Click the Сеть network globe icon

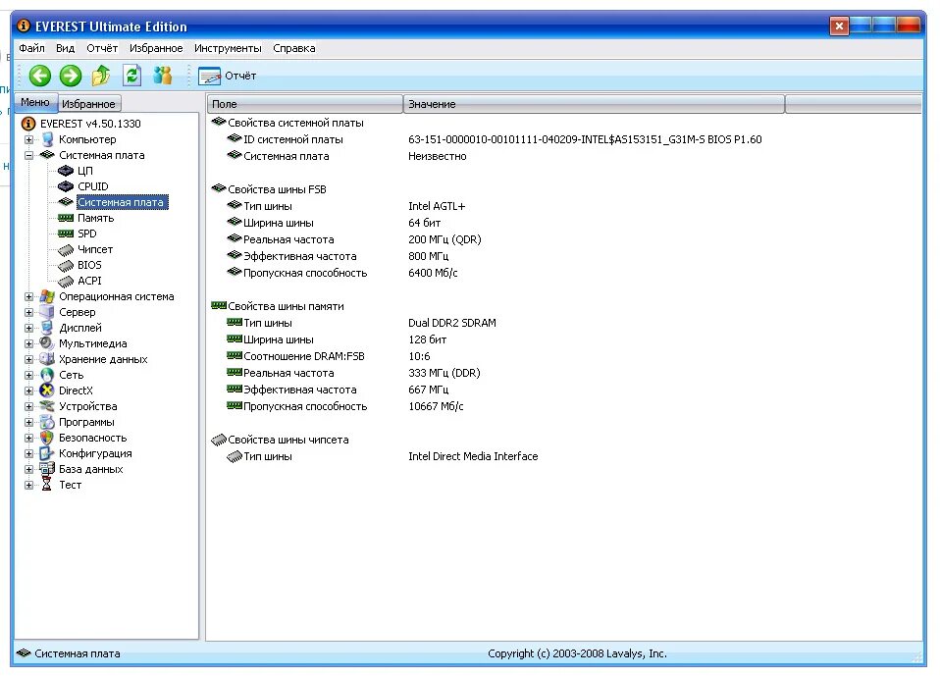click(x=47, y=375)
